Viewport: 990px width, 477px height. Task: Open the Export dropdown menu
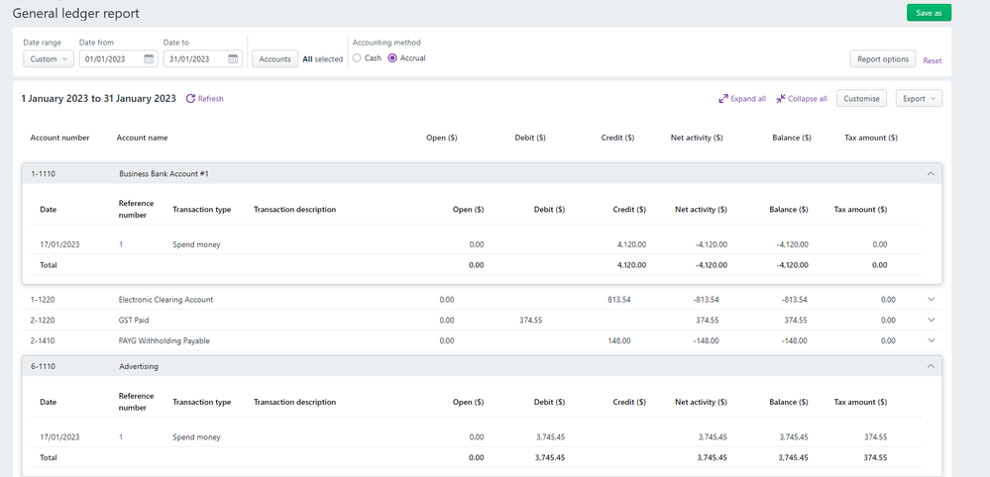coord(918,99)
